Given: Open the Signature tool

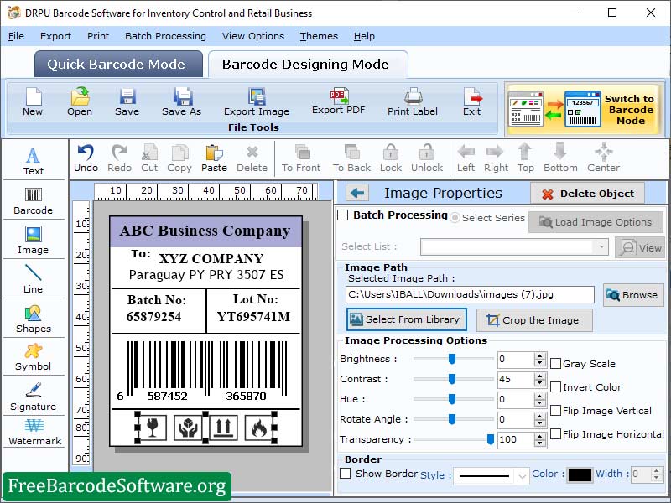Looking at the screenshot, I should tap(34, 394).
